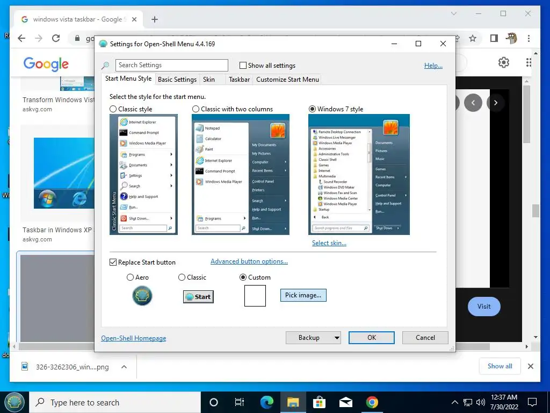Select the windows vista taskbar Chrome tab
Viewport: 550px width, 413px height.
[x=79, y=19]
